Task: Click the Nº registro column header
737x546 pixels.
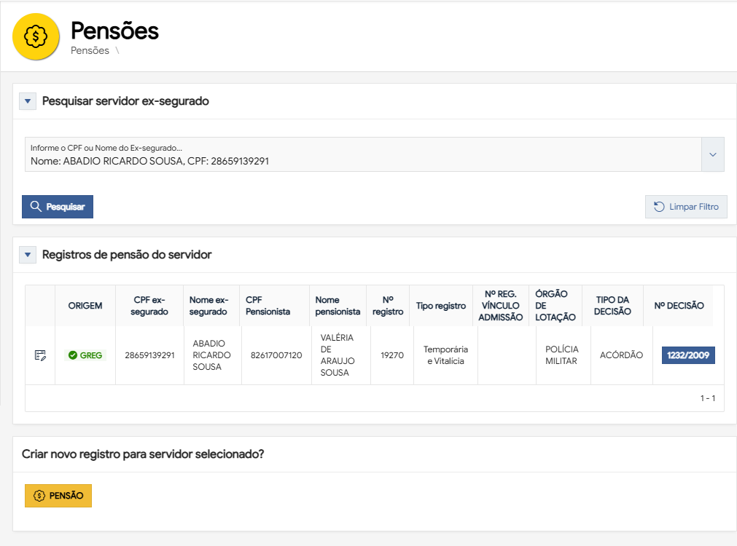Action: point(387,306)
